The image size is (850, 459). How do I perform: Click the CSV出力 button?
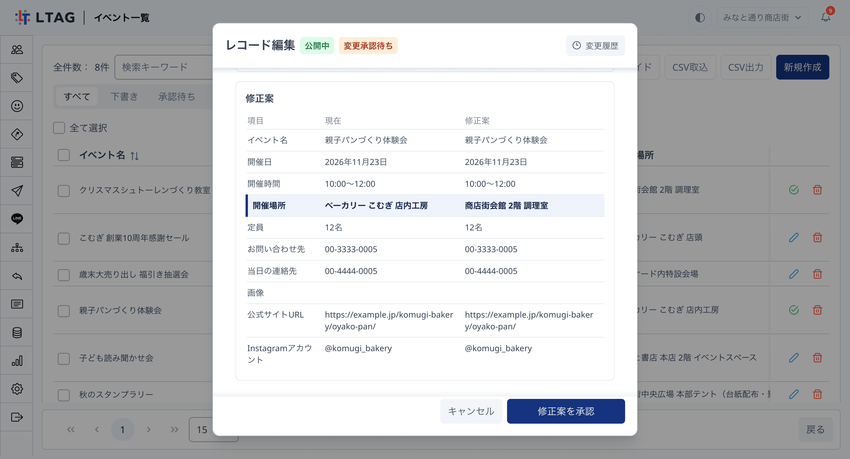pos(746,67)
